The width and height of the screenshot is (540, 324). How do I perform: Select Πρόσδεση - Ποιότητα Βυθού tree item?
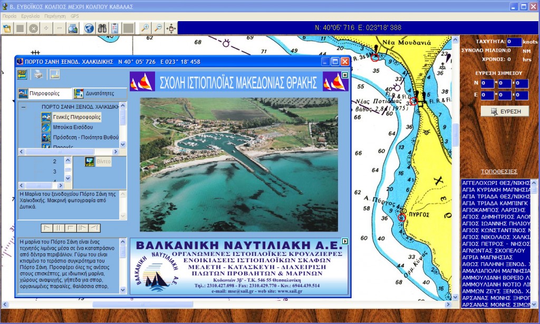85,137
